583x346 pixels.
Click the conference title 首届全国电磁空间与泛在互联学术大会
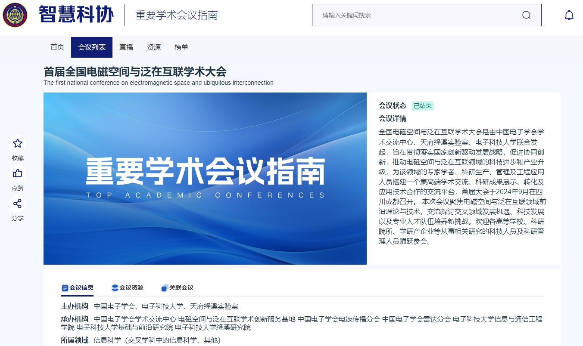pos(135,71)
